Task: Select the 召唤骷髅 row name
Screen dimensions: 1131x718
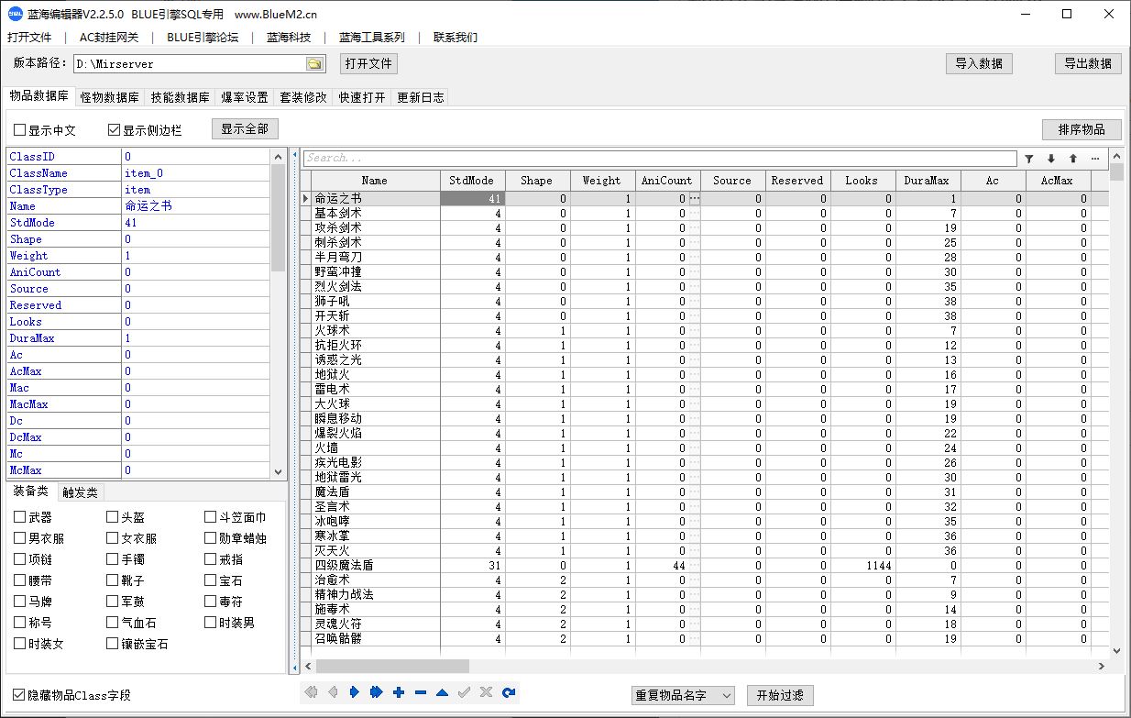Action: point(337,639)
